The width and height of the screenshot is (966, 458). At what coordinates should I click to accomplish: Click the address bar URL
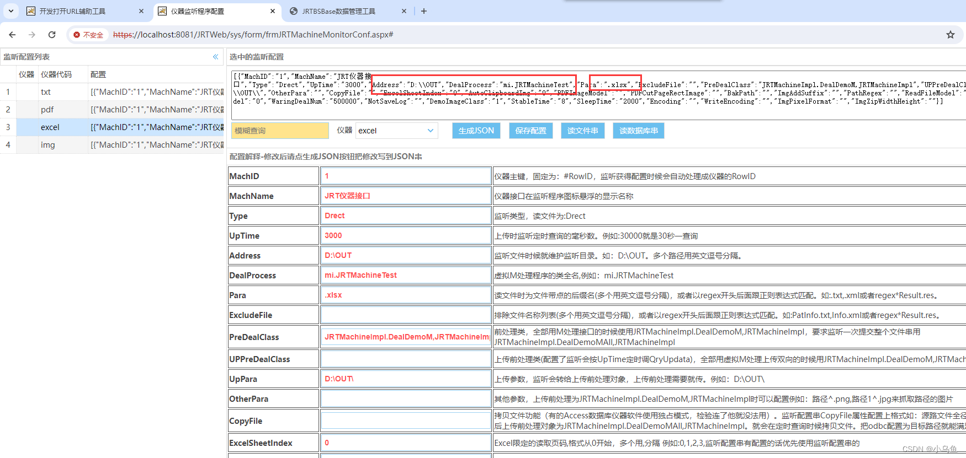[253, 35]
